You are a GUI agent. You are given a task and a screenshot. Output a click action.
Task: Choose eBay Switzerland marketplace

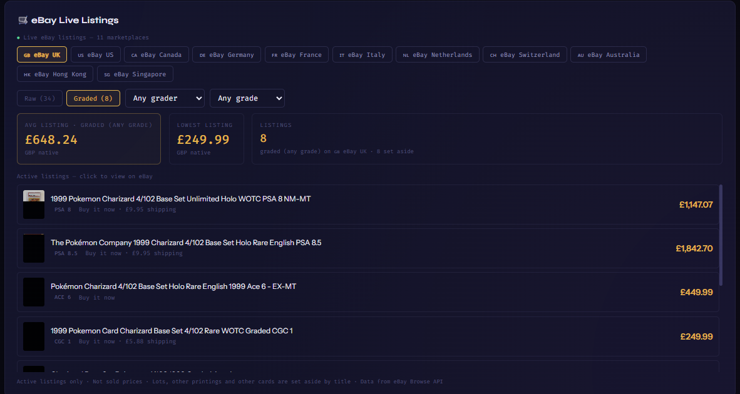tap(525, 54)
